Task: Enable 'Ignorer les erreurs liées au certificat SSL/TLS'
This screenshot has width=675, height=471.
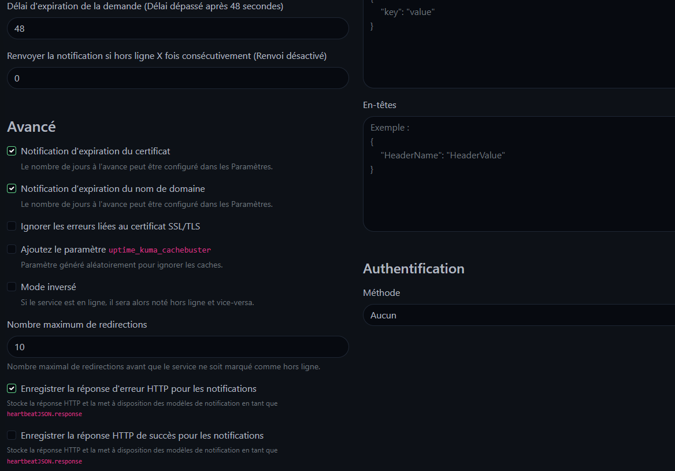Action: (12, 227)
